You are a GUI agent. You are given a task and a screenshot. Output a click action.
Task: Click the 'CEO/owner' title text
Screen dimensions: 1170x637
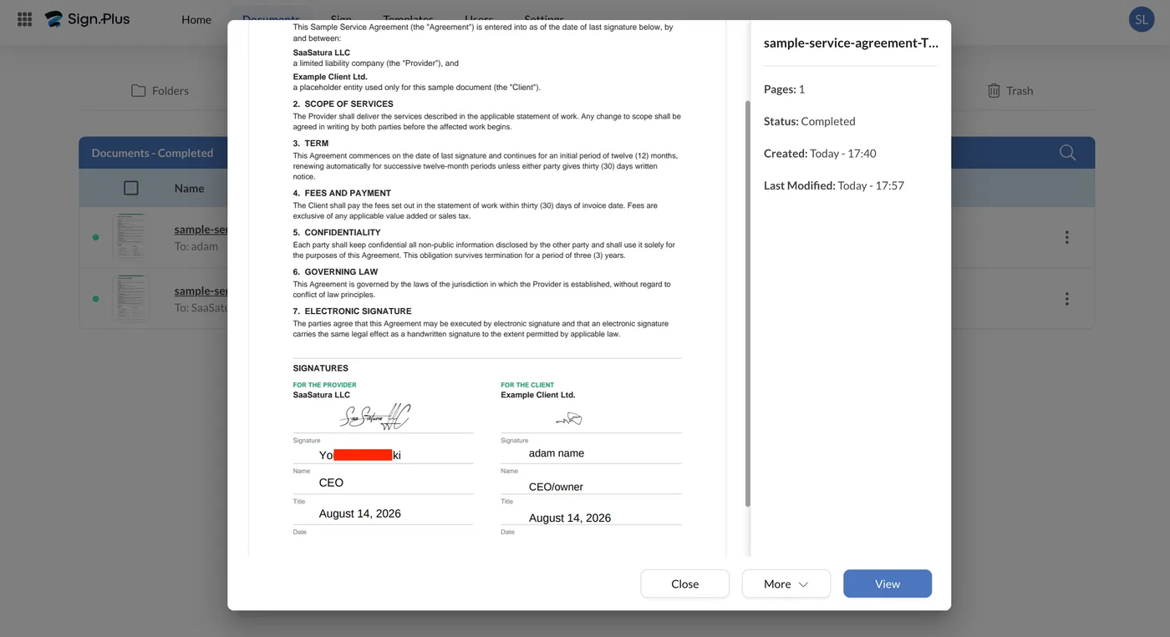tap(556, 487)
